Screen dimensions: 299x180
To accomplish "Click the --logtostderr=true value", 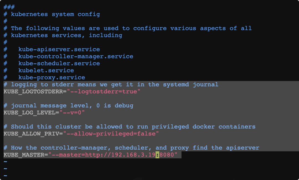I will [x=104, y=92].
